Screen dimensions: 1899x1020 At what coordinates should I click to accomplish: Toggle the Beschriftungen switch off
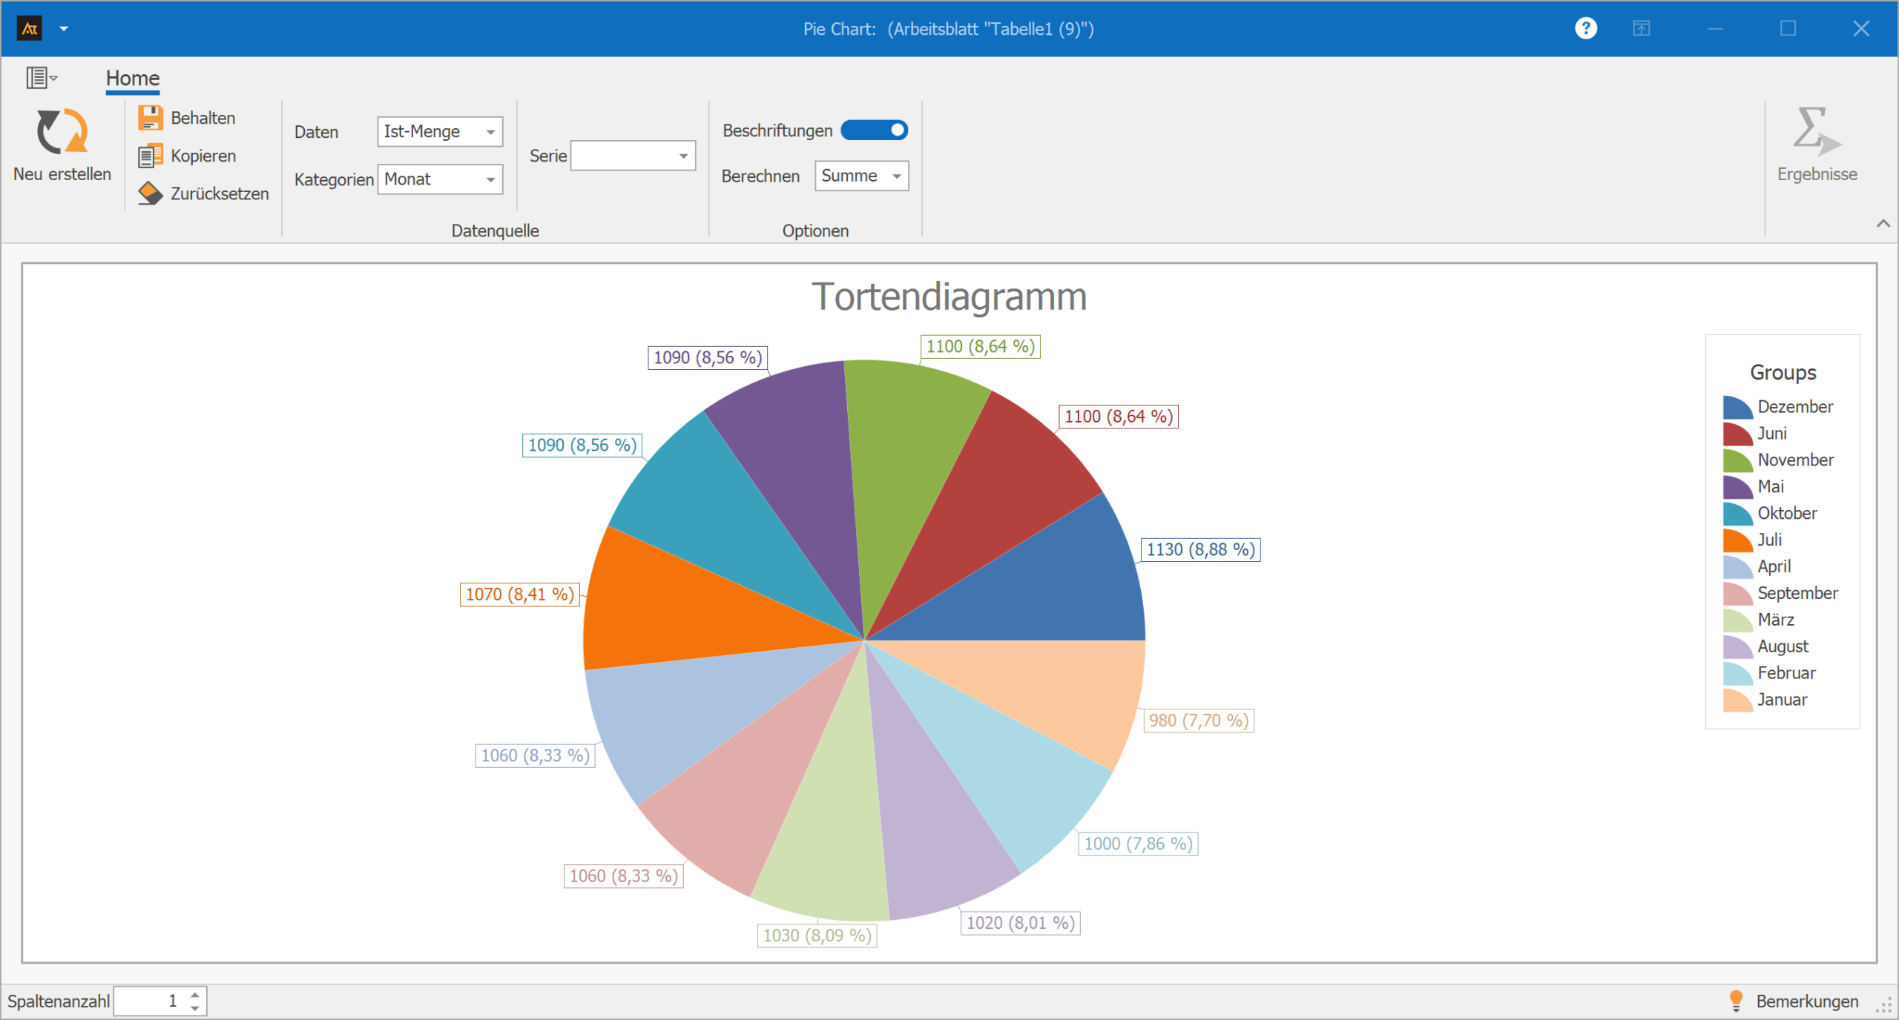point(874,130)
